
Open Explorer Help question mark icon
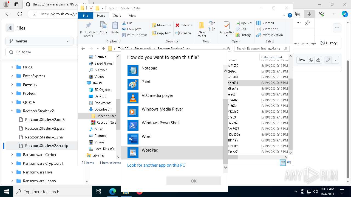tap(290, 16)
